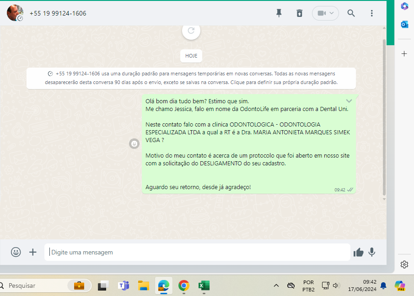414x296 pixels.
Task: Open the volume speaker tray icon
Action: point(336,285)
